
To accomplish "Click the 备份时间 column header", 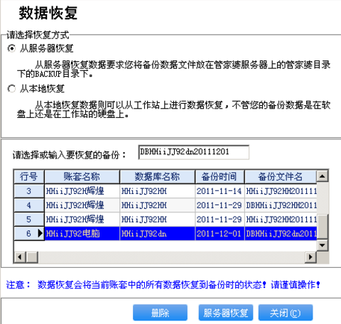I will coord(220,177).
